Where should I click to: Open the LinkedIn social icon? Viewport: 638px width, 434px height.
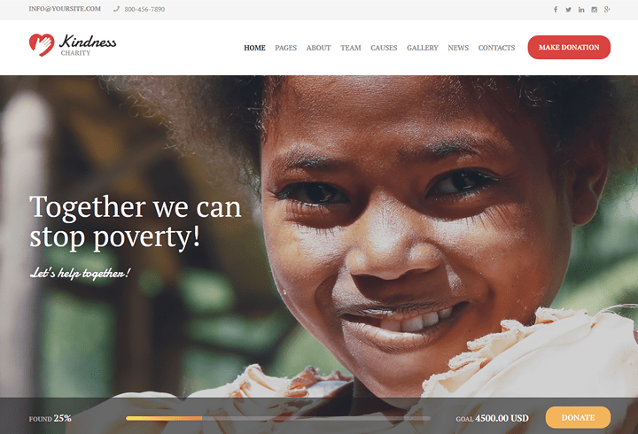[x=581, y=10]
